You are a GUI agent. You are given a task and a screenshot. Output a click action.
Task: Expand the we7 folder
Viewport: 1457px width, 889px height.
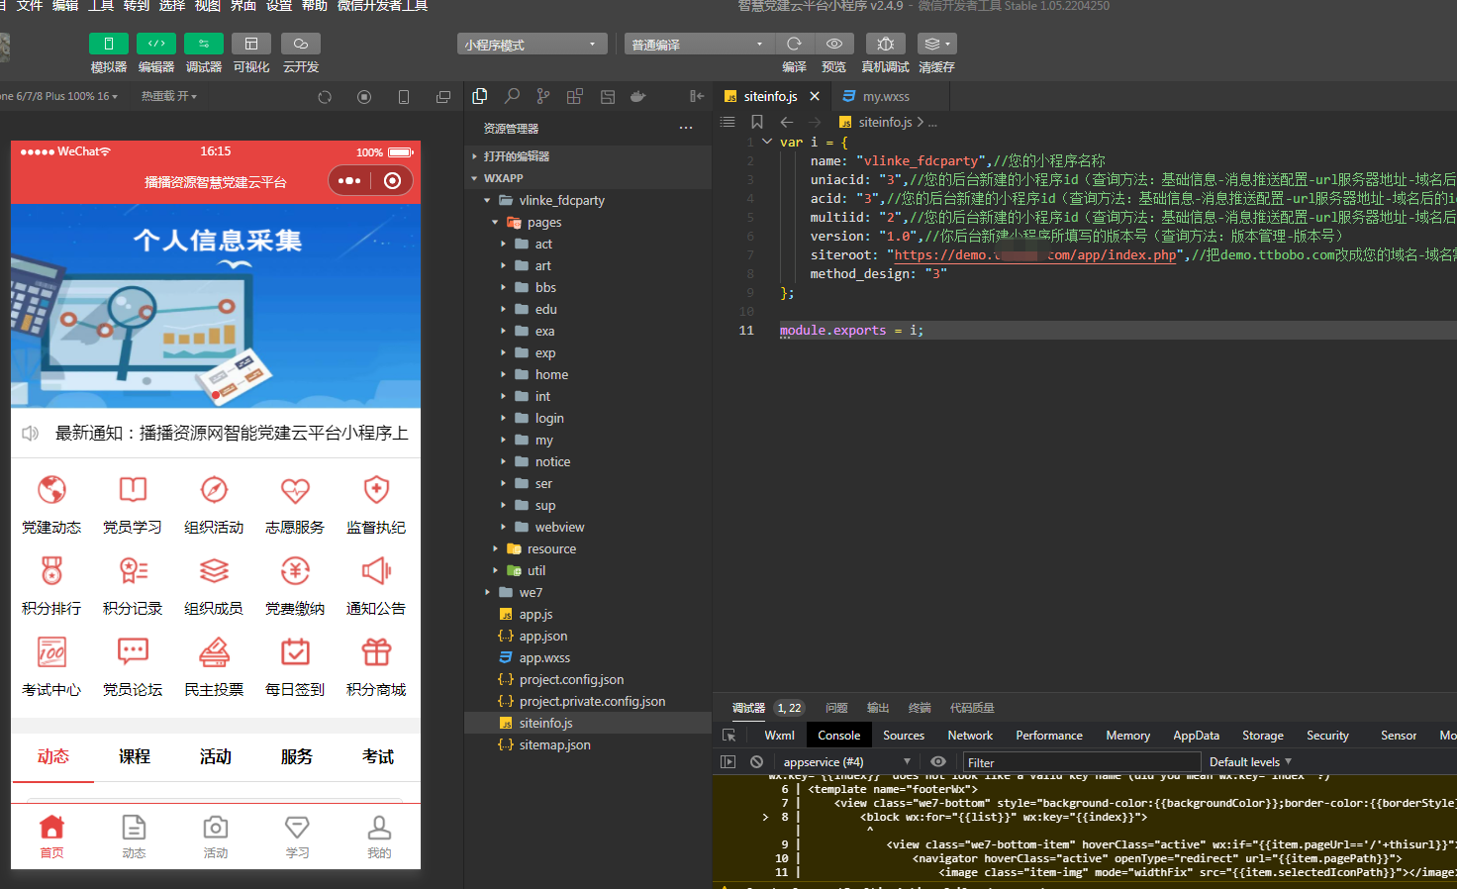588,592
